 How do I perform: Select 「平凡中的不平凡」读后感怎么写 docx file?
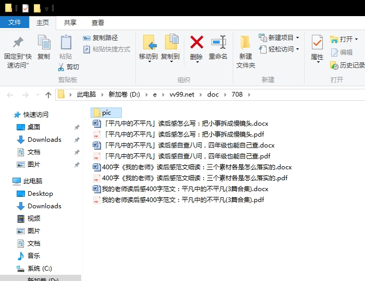click(x=180, y=123)
